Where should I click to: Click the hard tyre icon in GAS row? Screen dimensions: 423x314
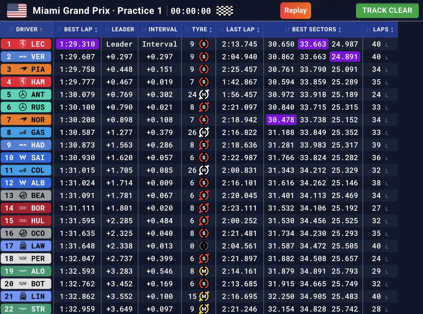click(204, 132)
